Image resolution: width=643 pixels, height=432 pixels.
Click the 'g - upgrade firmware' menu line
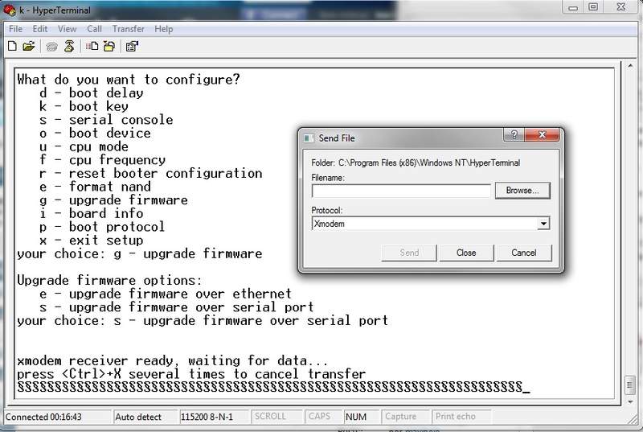pyautogui.click(x=113, y=200)
